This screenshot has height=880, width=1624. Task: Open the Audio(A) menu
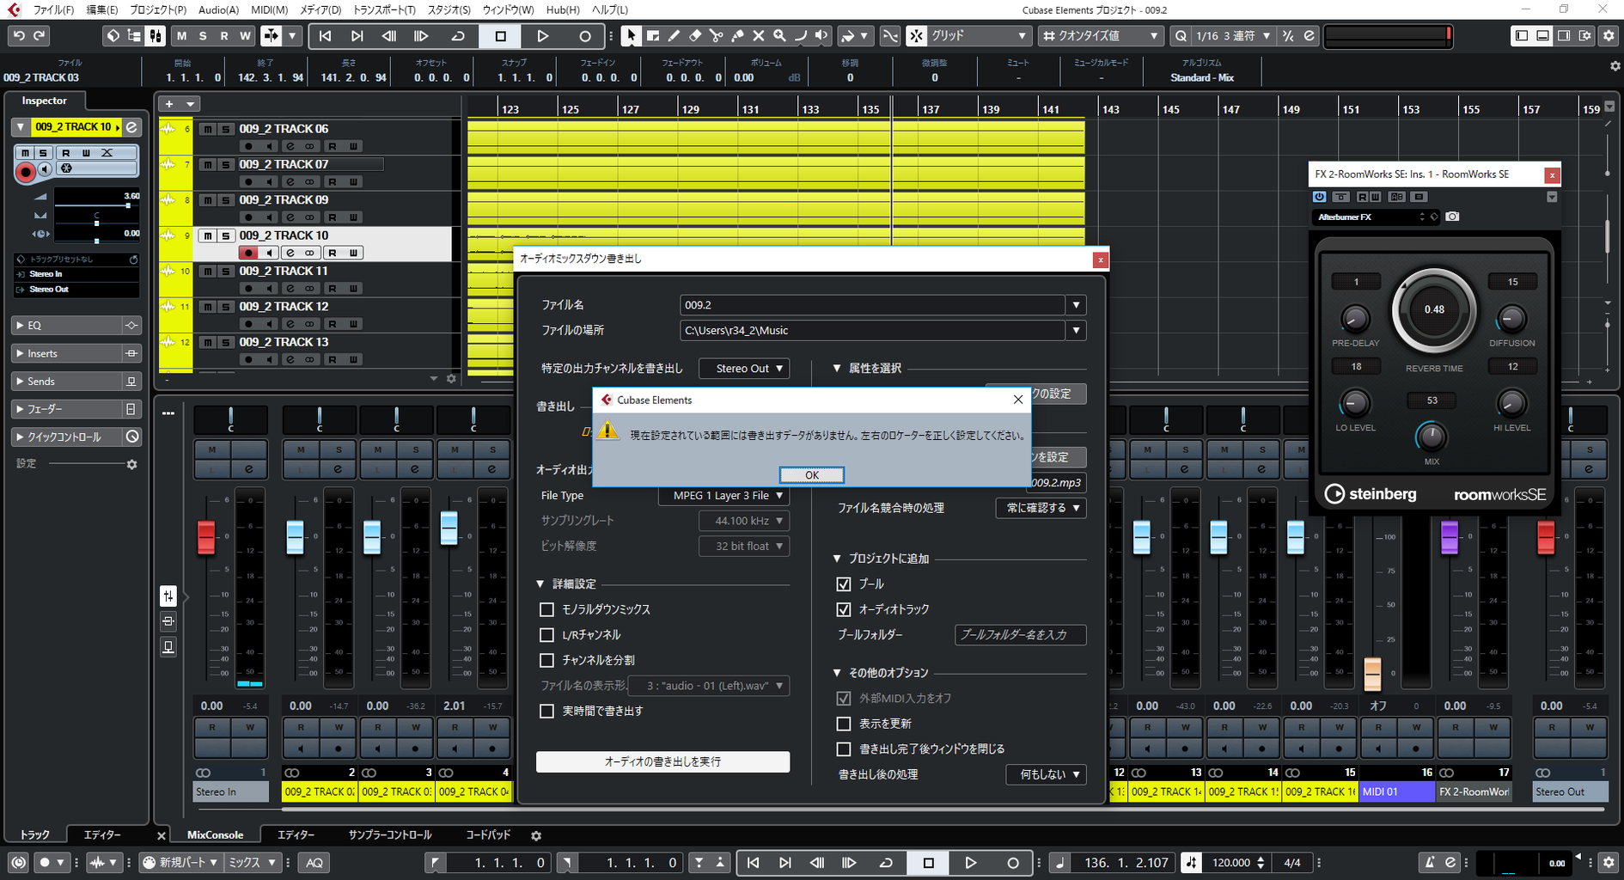218,9
